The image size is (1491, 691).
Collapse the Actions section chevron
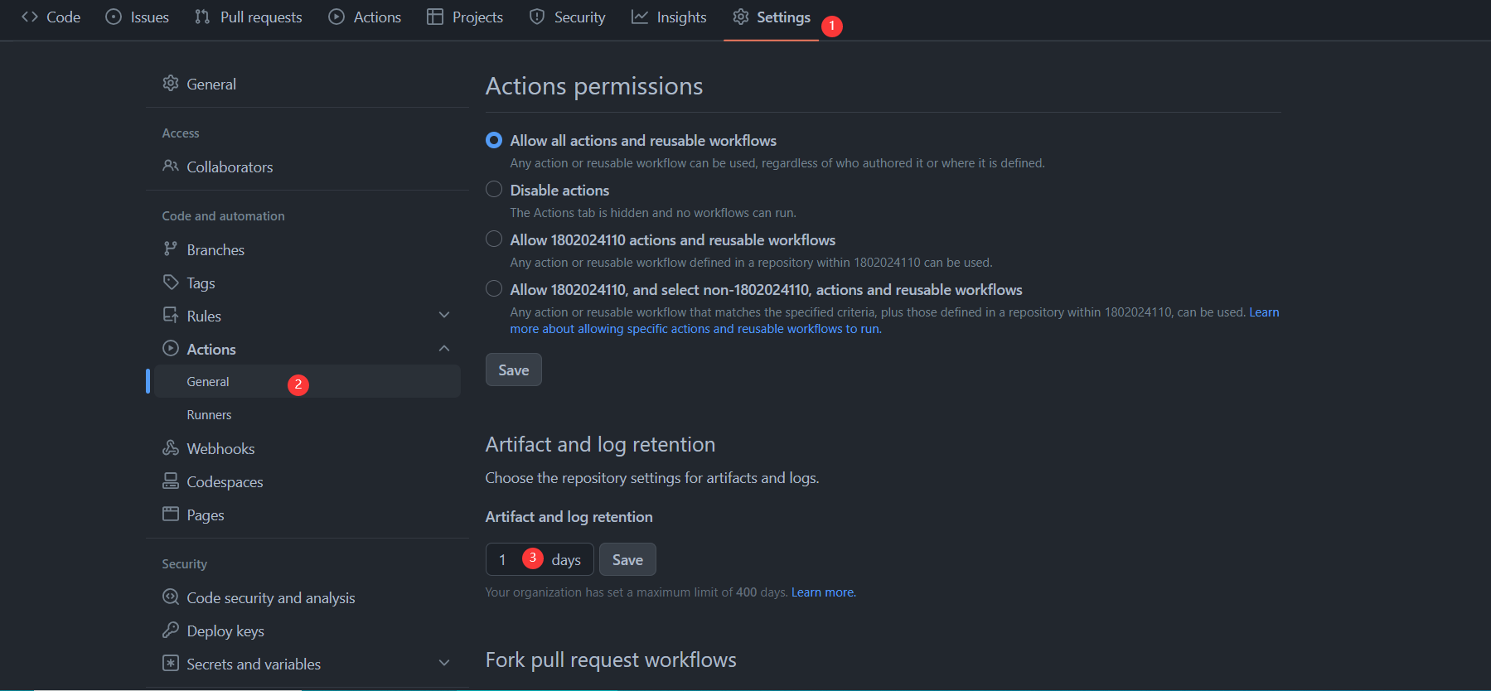click(444, 349)
